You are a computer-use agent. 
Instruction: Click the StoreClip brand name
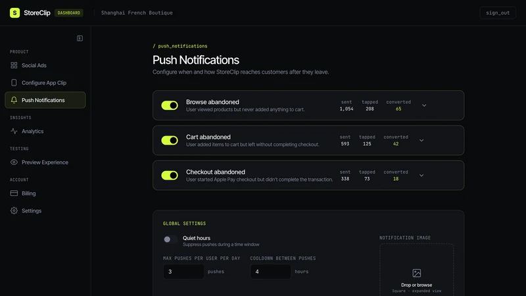coord(37,12)
